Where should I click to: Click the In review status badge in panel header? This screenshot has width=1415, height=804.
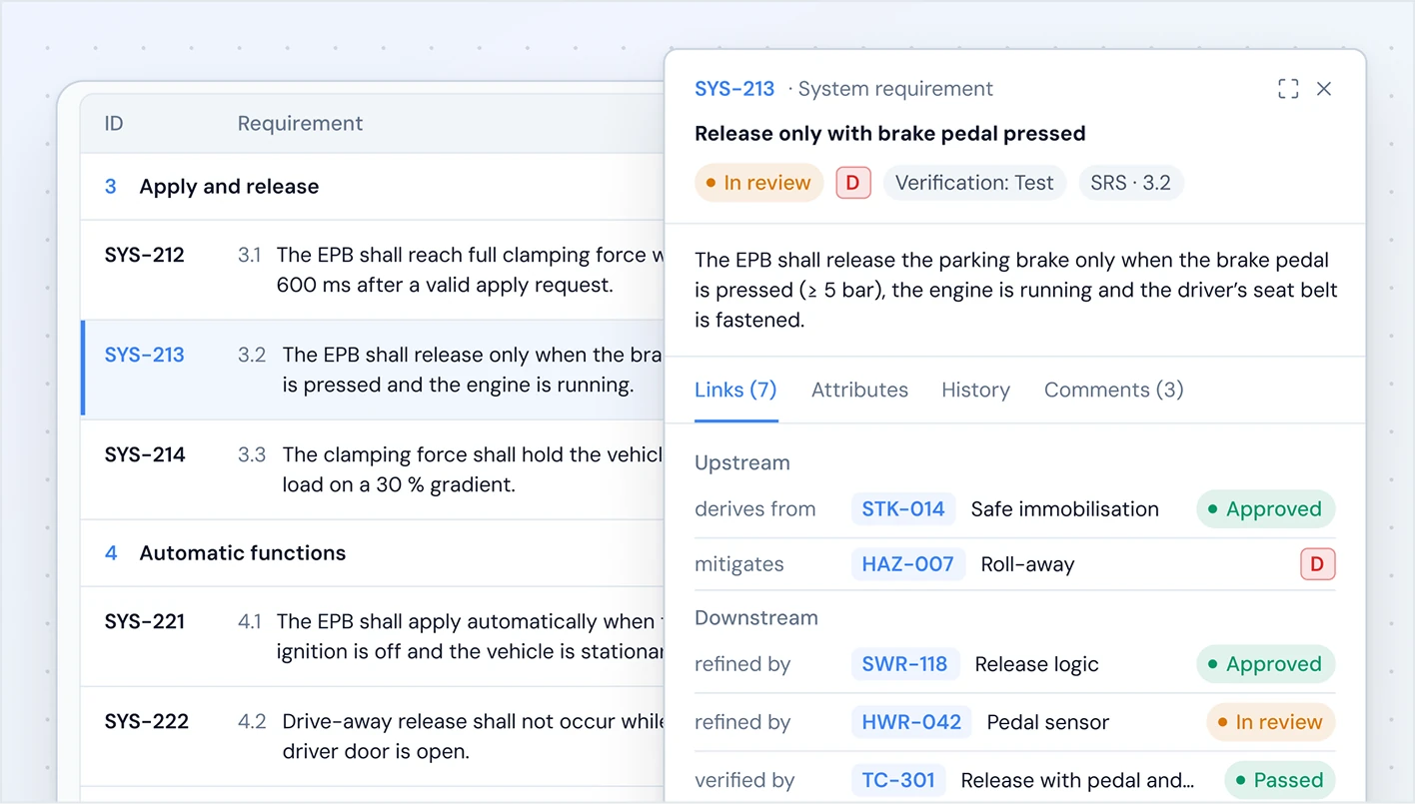pos(758,183)
